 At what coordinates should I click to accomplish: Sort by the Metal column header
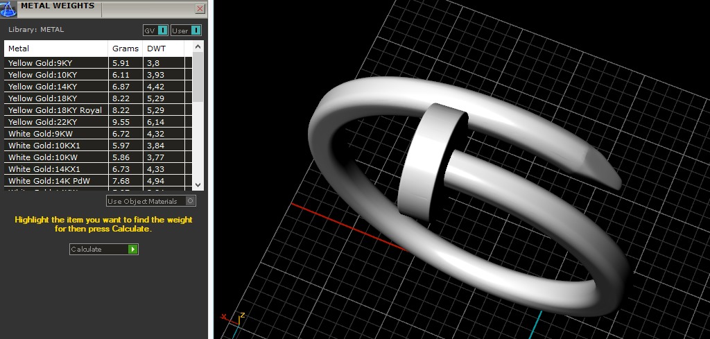point(56,49)
